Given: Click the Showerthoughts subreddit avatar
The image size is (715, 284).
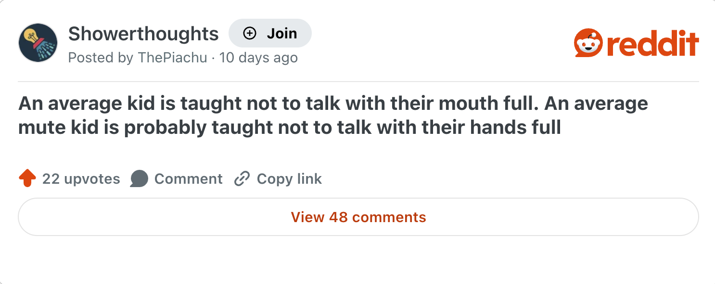Looking at the screenshot, I should [x=38, y=43].
